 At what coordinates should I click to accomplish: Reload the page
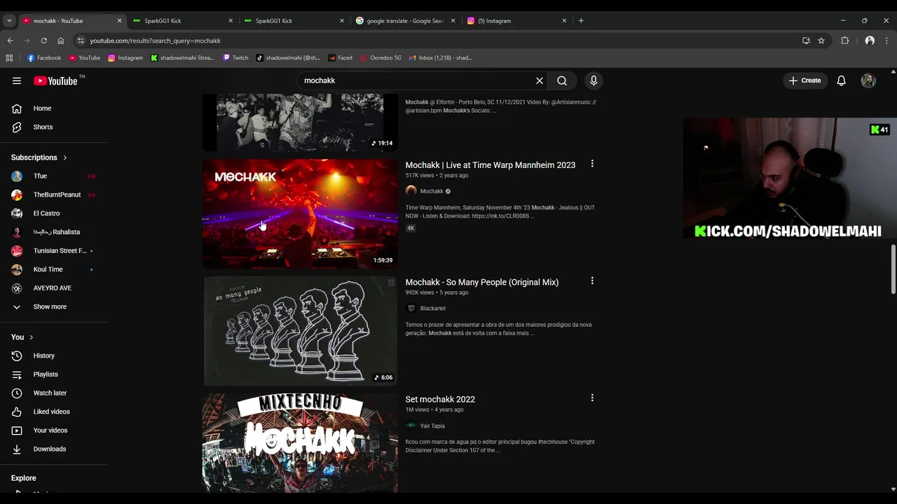[x=43, y=41]
